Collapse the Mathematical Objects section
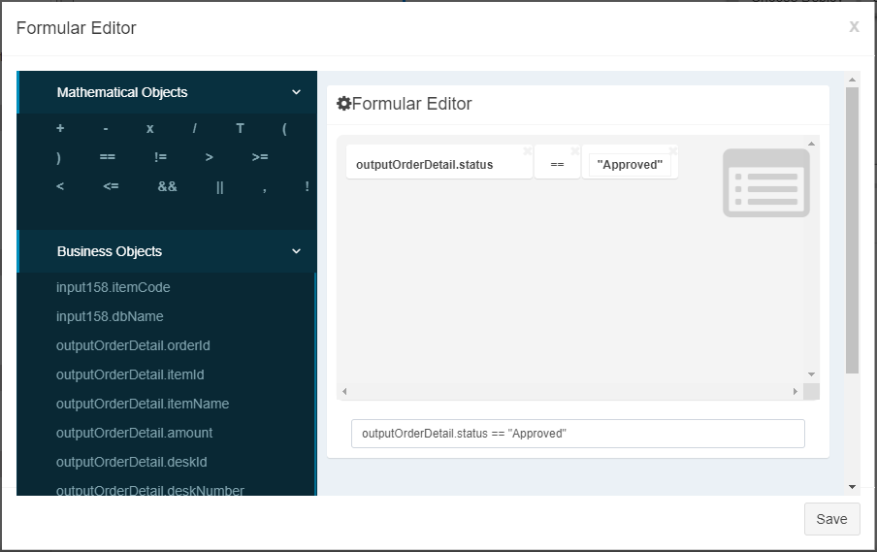This screenshot has width=877, height=552. coord(297,92)
